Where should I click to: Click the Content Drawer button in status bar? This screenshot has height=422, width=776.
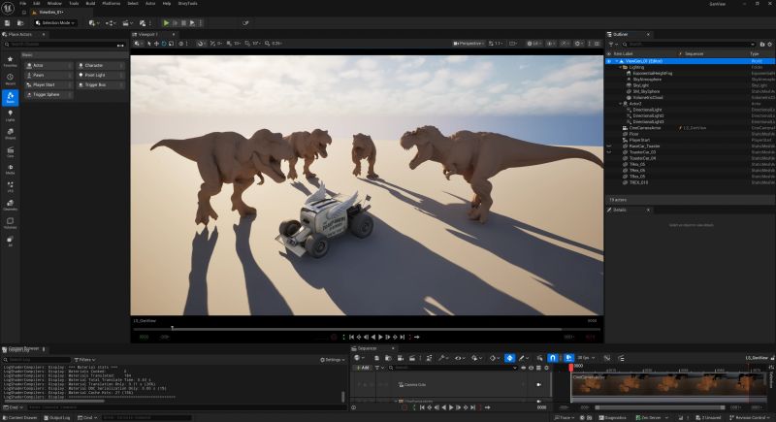[20, 418]
